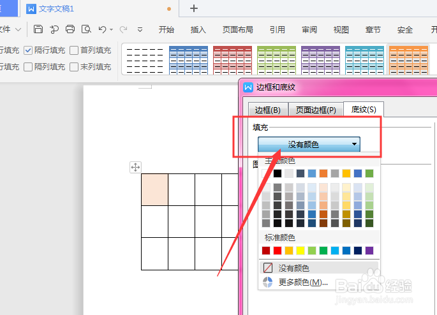Select the green table style thumbnail
Viewport: 437px width, 315px height.
277,60
